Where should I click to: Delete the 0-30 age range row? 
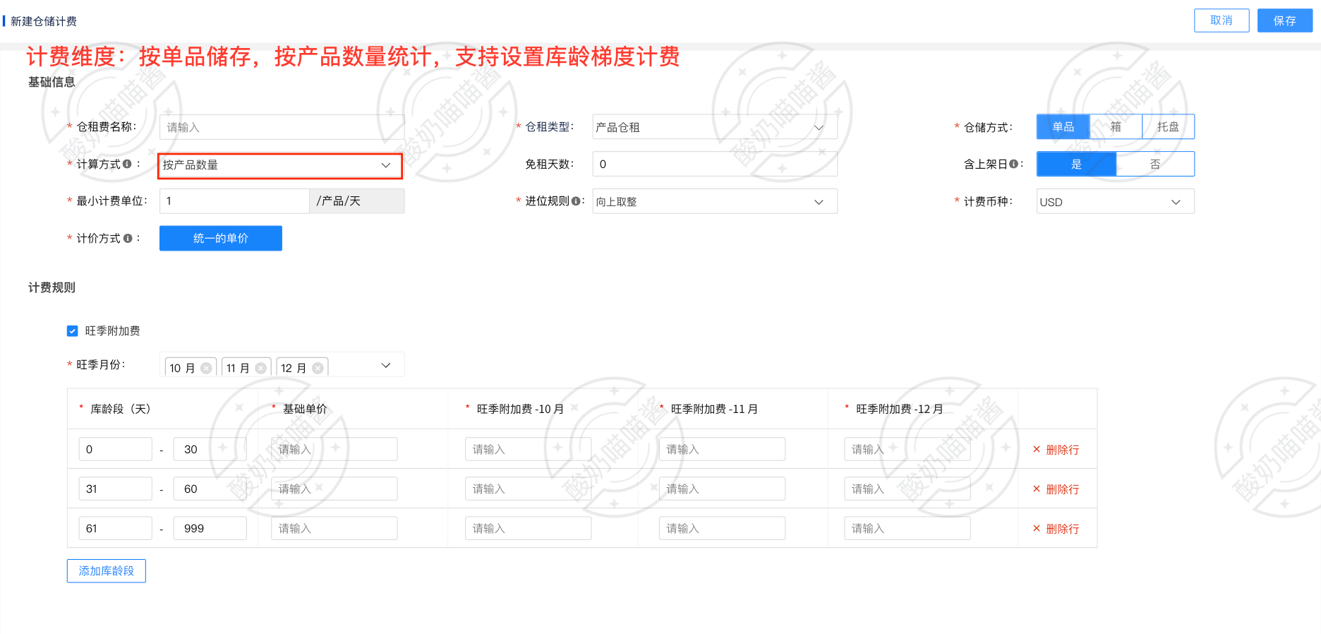click(x=1056, y=450)
